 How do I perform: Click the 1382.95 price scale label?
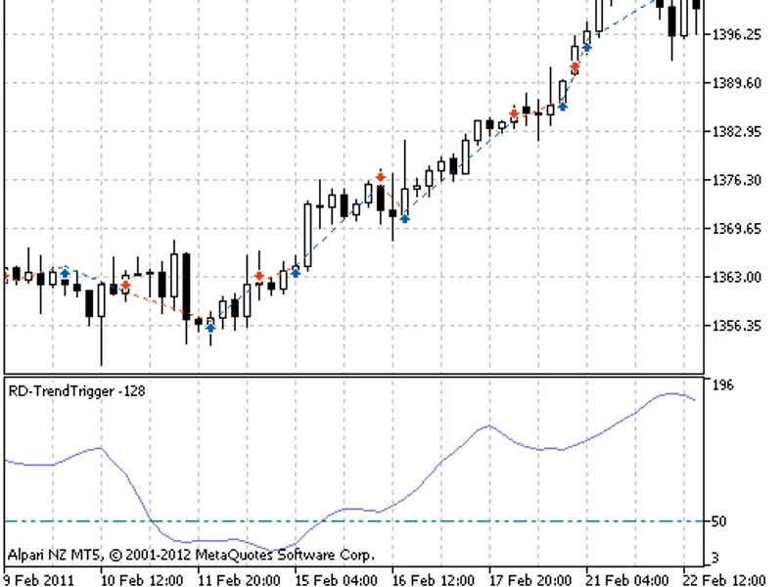(737, 132)
